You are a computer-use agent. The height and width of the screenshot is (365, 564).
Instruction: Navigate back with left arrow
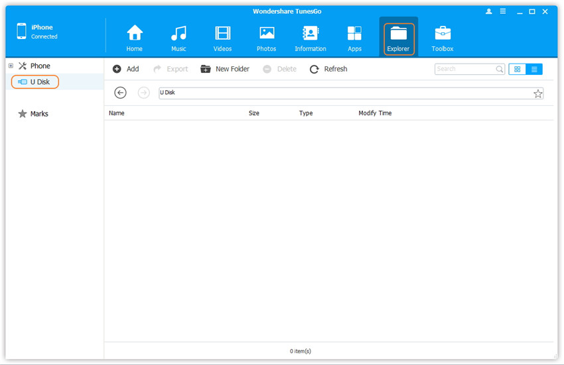(x=120, y=93)
